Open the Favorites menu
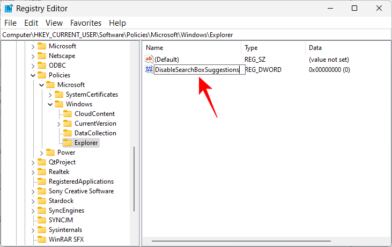The height and width of the screenshot is (247, 392). click(86, 23)
